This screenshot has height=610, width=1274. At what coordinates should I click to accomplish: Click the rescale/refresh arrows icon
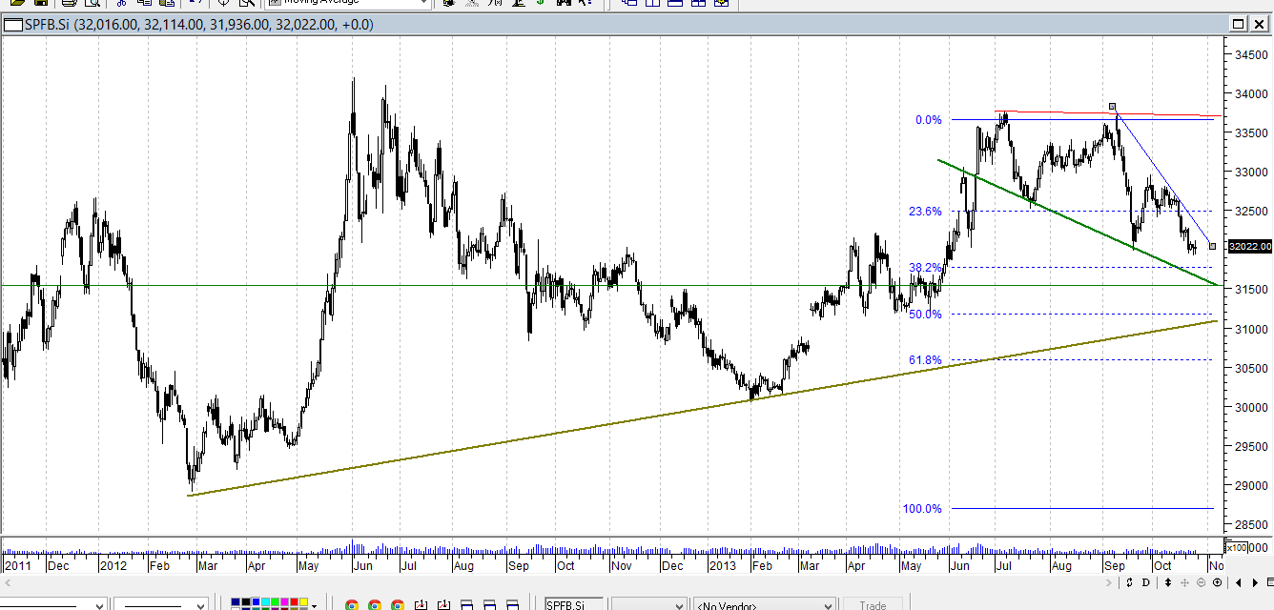pyautogui.click(x=1129, y=582)
